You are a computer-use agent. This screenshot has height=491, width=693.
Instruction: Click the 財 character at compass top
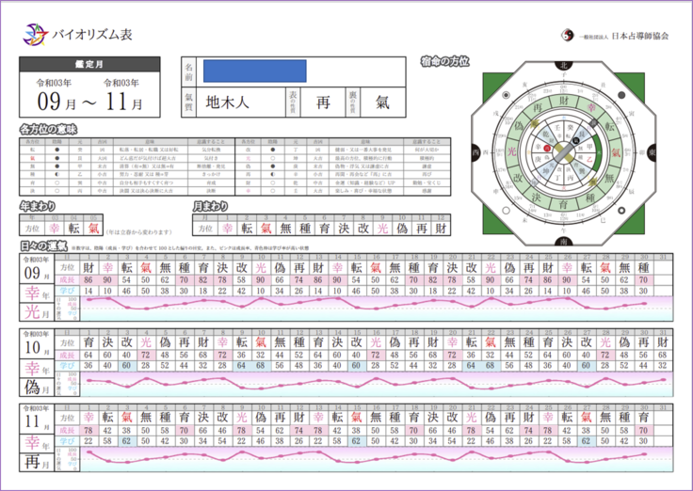click(565, 99)
